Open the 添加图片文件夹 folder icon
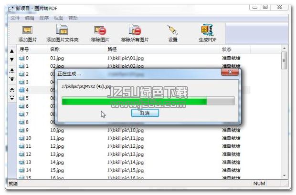The image size is (296, 195). click(62, 30)
